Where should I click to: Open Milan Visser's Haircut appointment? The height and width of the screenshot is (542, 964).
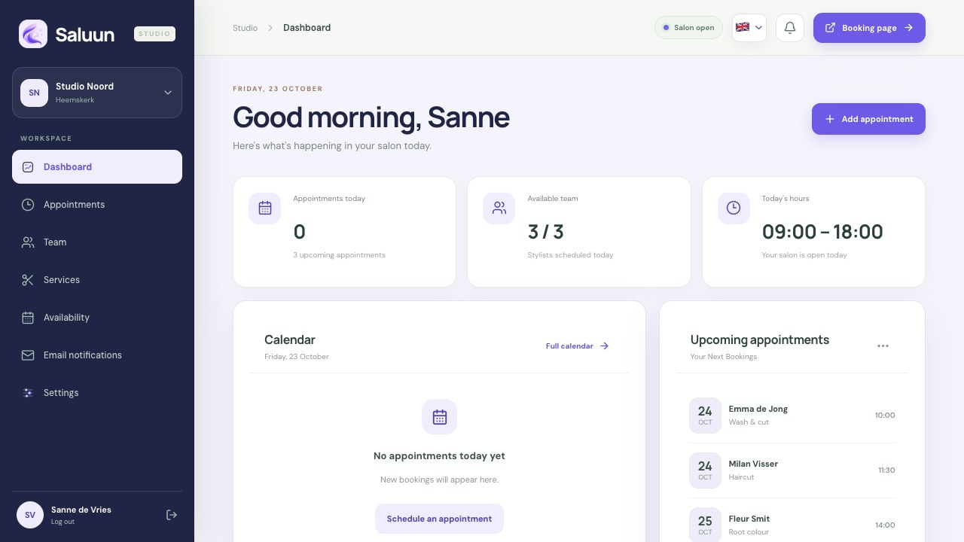coord(792,470)
